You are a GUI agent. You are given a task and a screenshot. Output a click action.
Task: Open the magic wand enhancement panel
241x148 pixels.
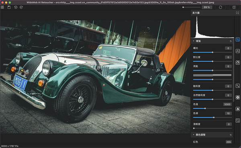point(238,86)
